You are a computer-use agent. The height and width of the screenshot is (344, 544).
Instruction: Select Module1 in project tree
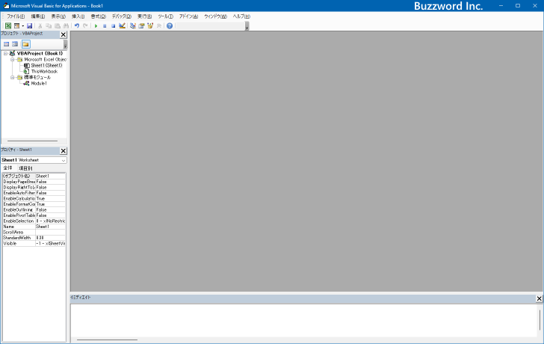pos(39,83)
